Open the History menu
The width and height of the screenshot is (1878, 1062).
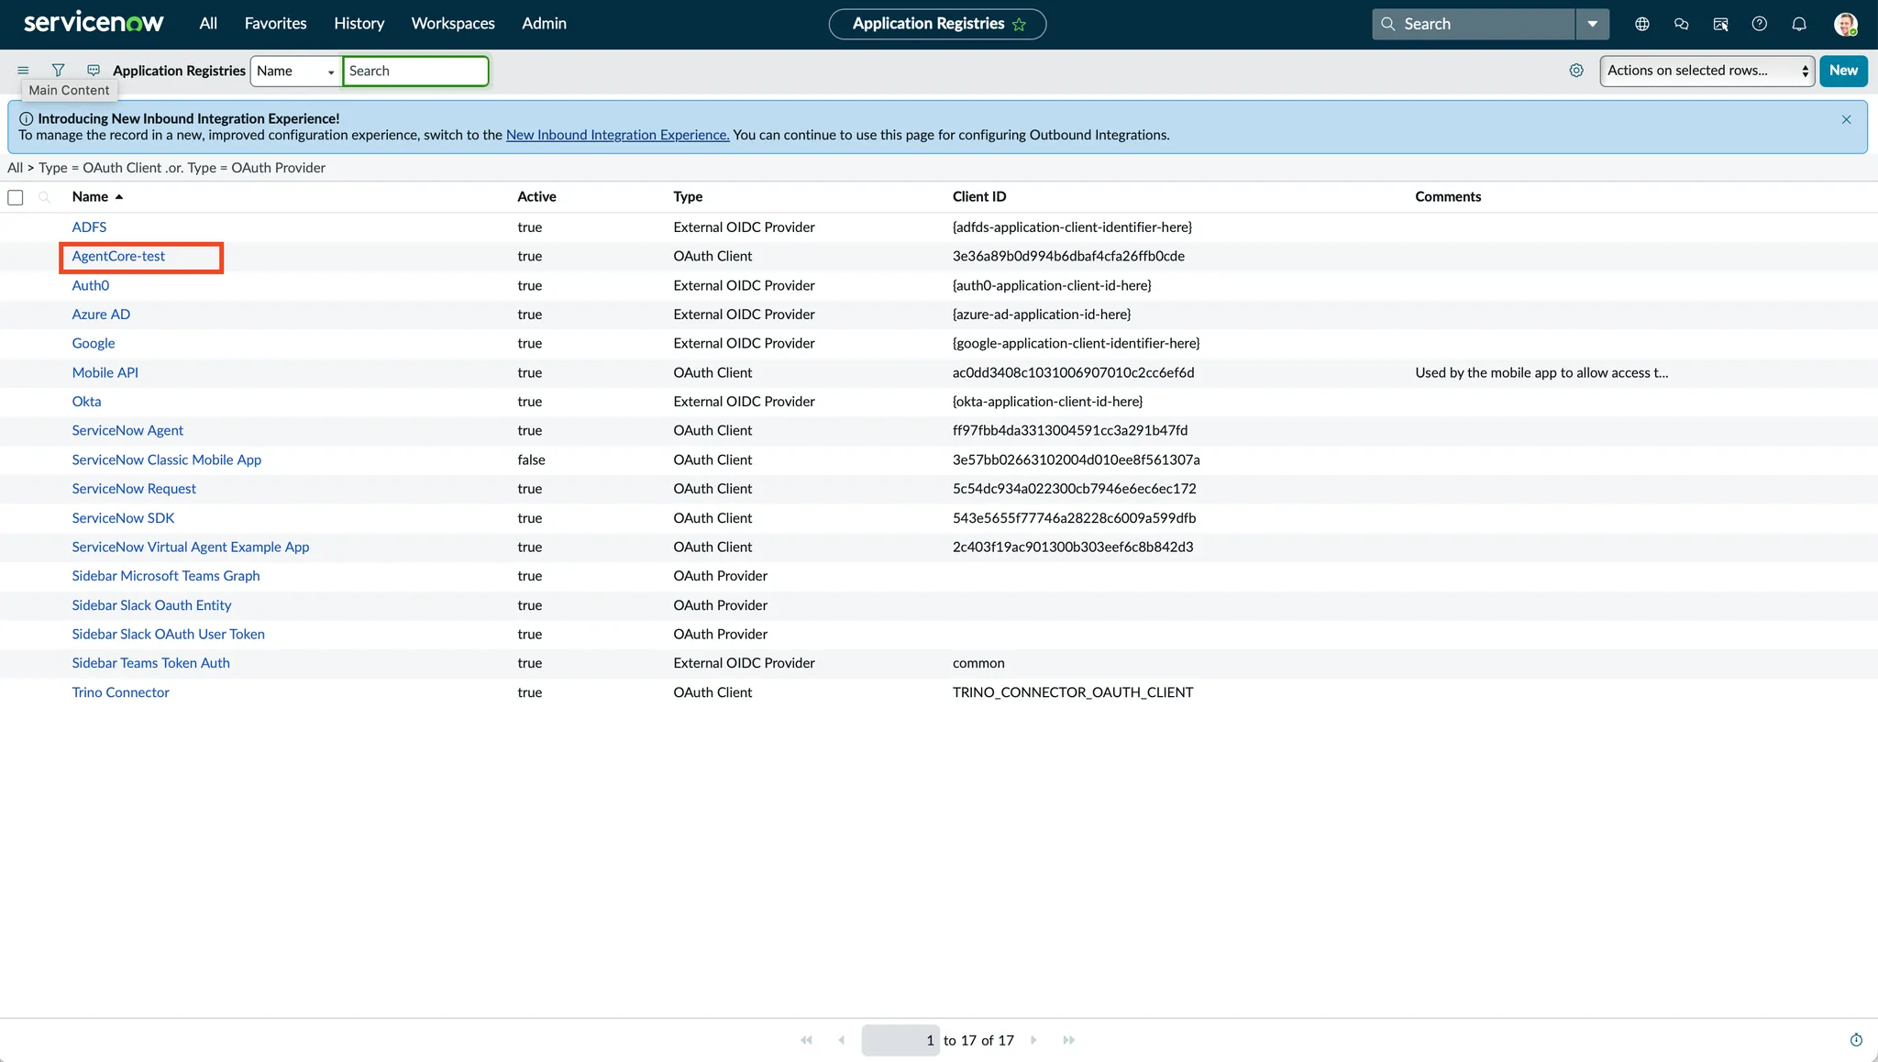tap(359, 24)
